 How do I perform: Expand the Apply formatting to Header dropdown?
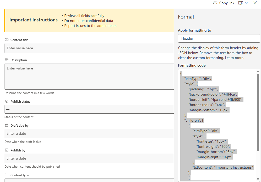(x=219, y=38)
